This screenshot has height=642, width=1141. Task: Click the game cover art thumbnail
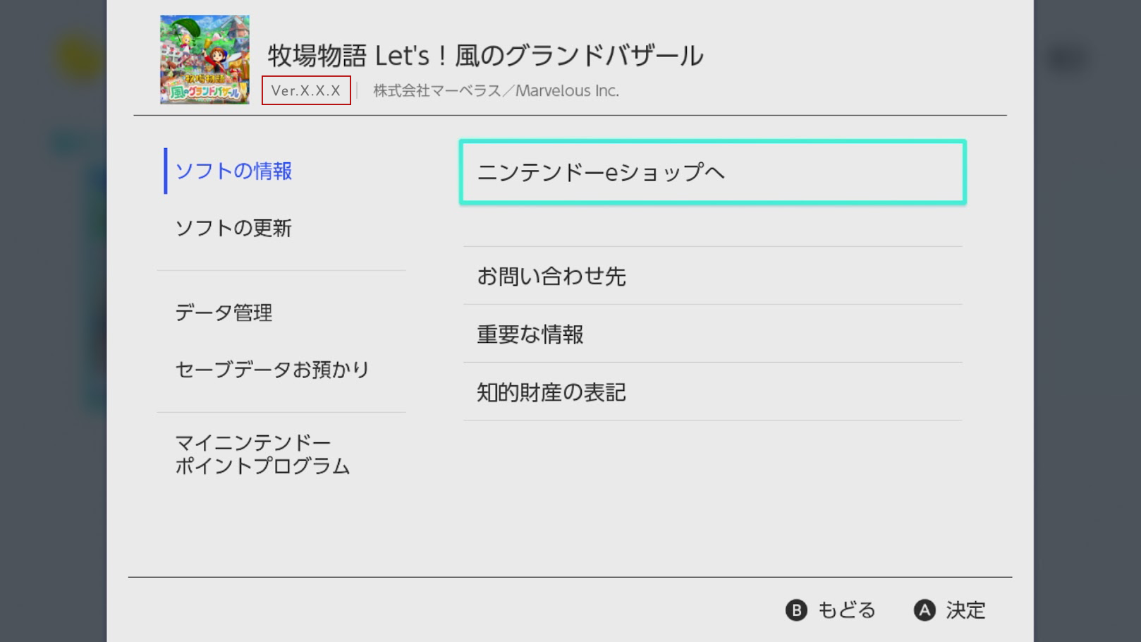point(205,60)
